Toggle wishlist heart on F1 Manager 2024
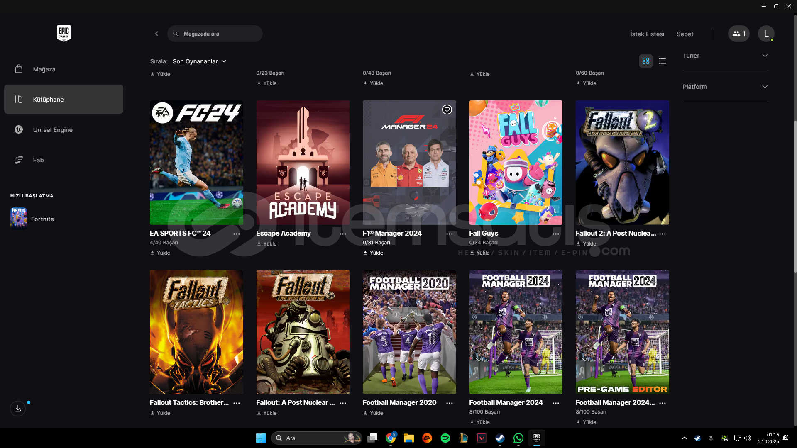This screenshot has width=797, height=448. tap(447, 110)
